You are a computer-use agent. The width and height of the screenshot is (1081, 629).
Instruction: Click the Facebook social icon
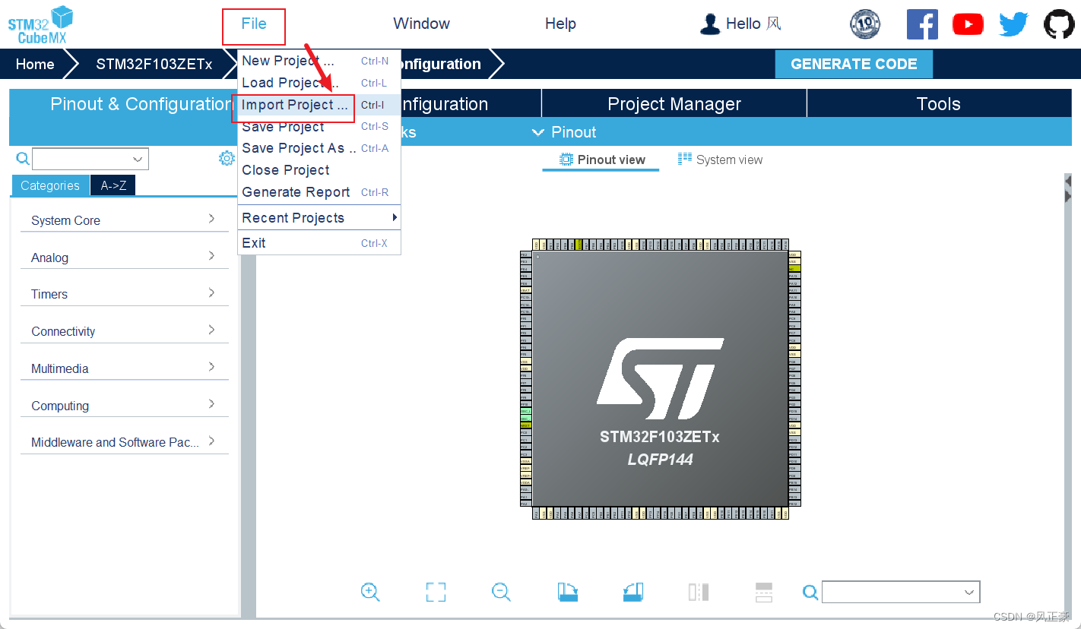[x=922, y=24]
